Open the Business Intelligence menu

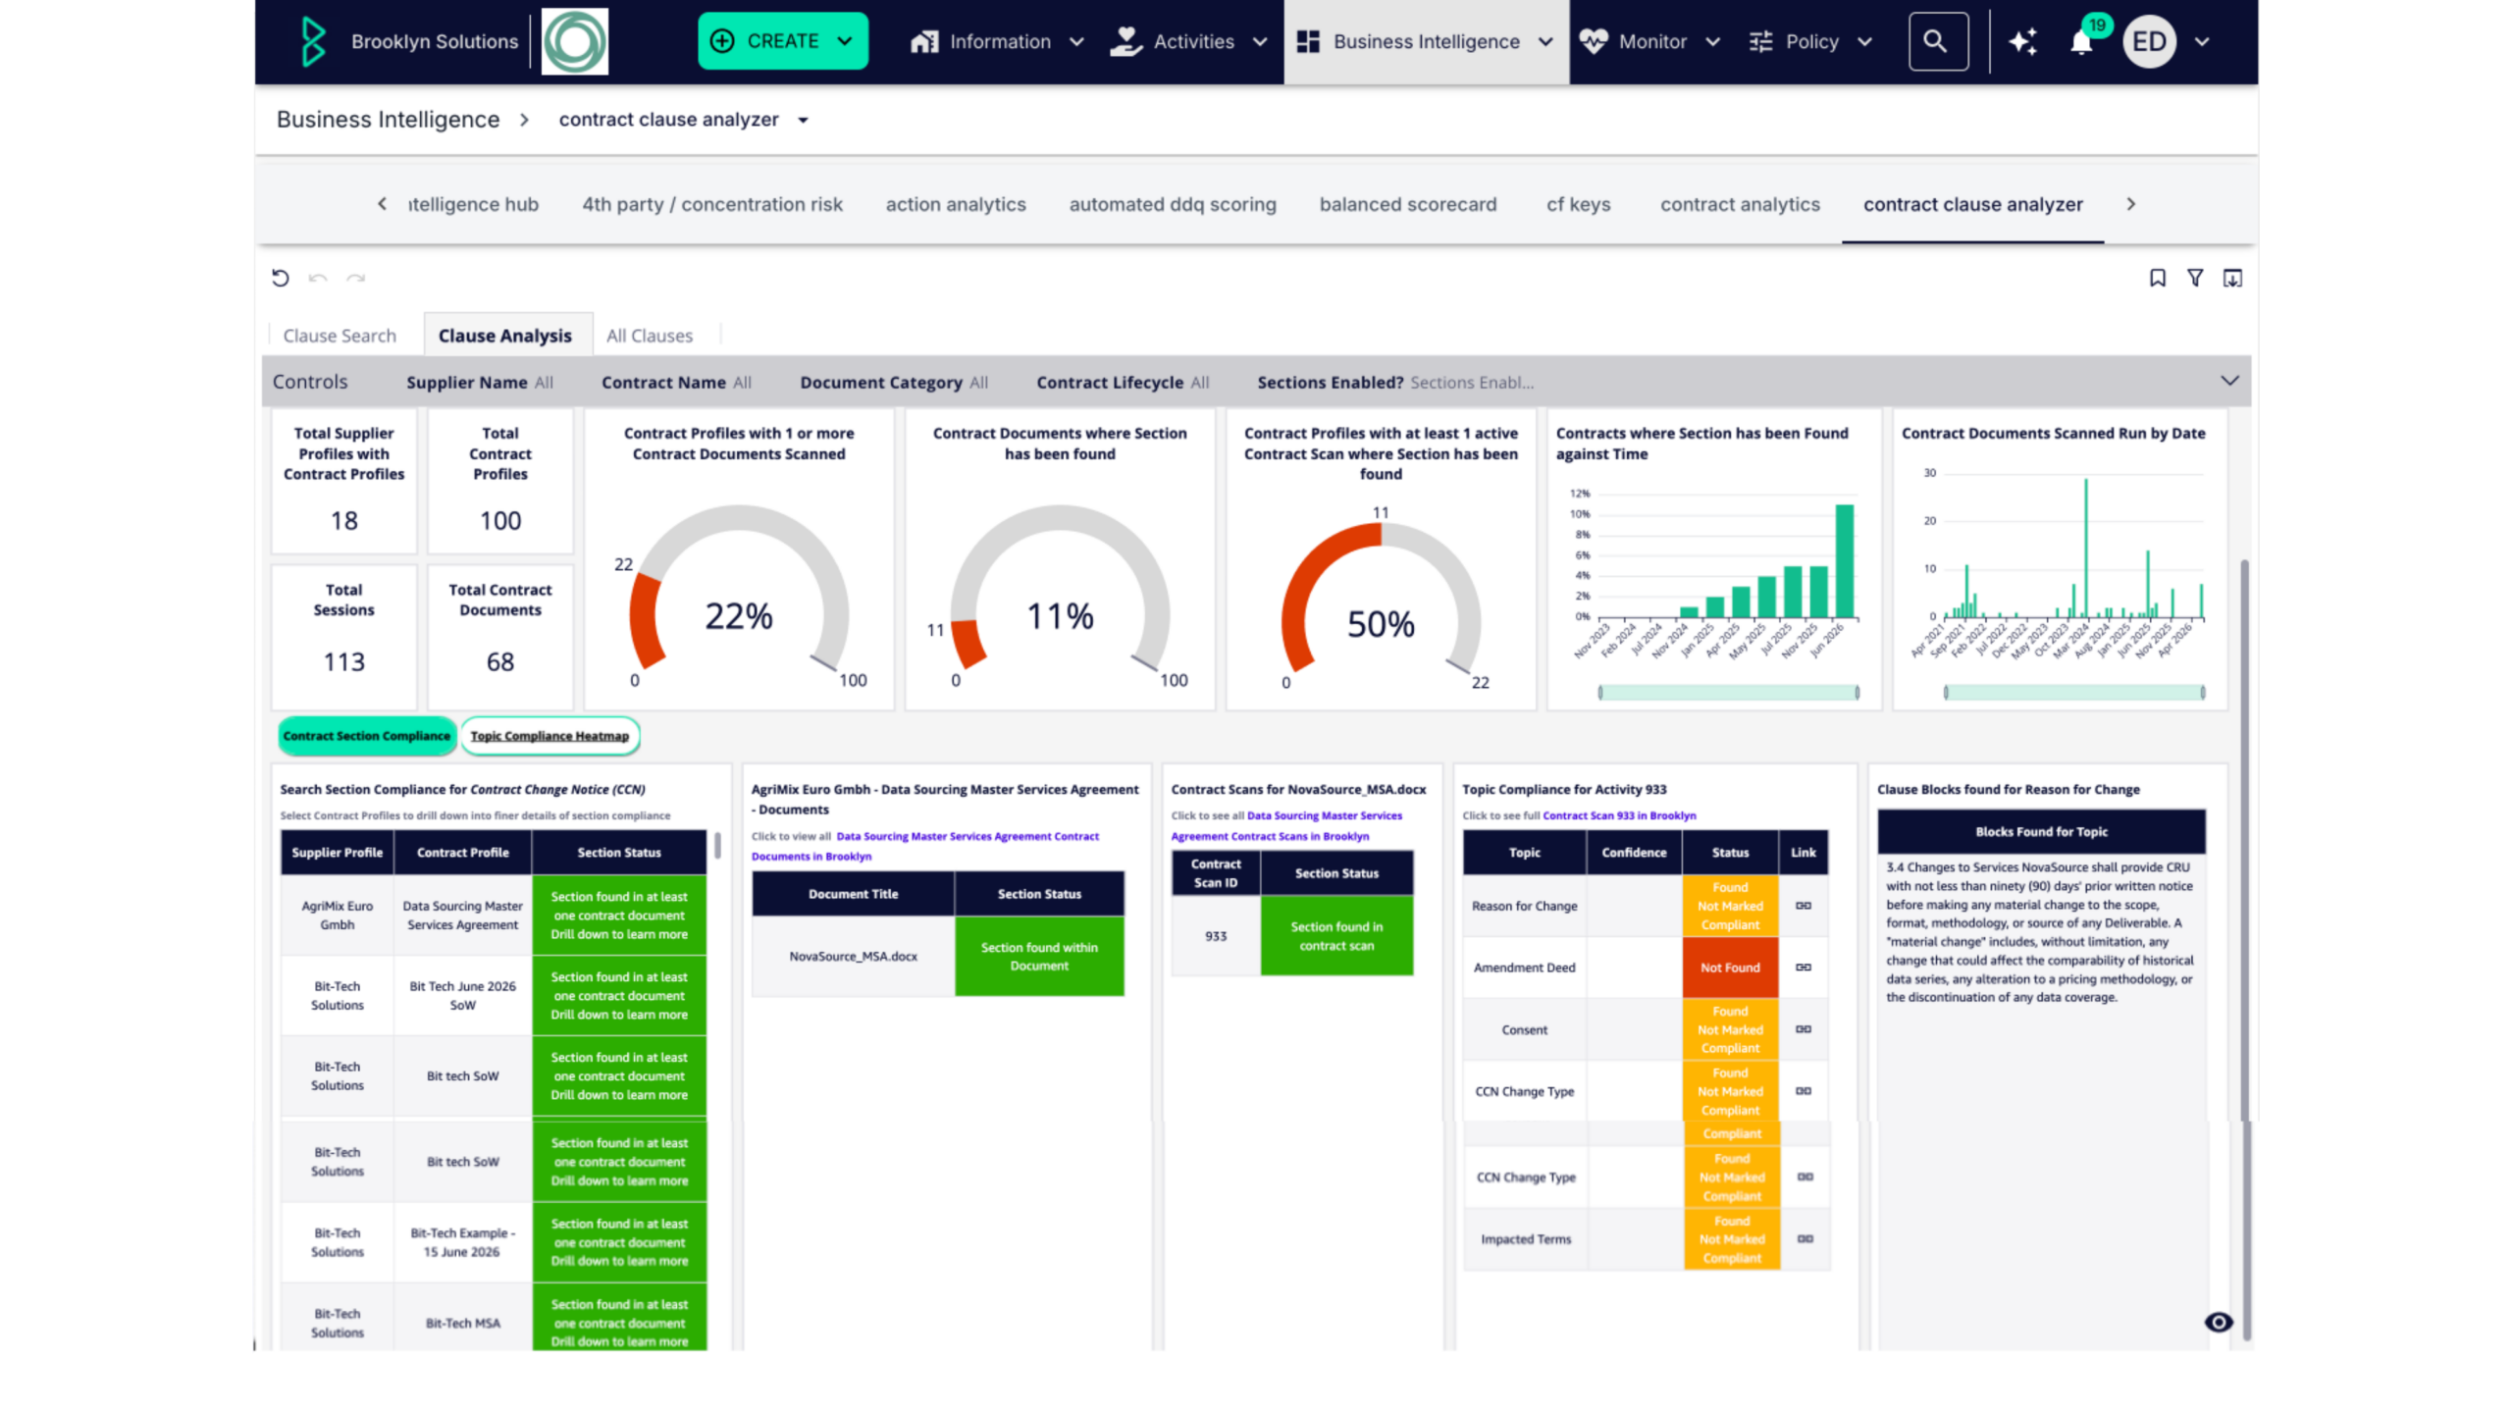[x=1425, y=41]
